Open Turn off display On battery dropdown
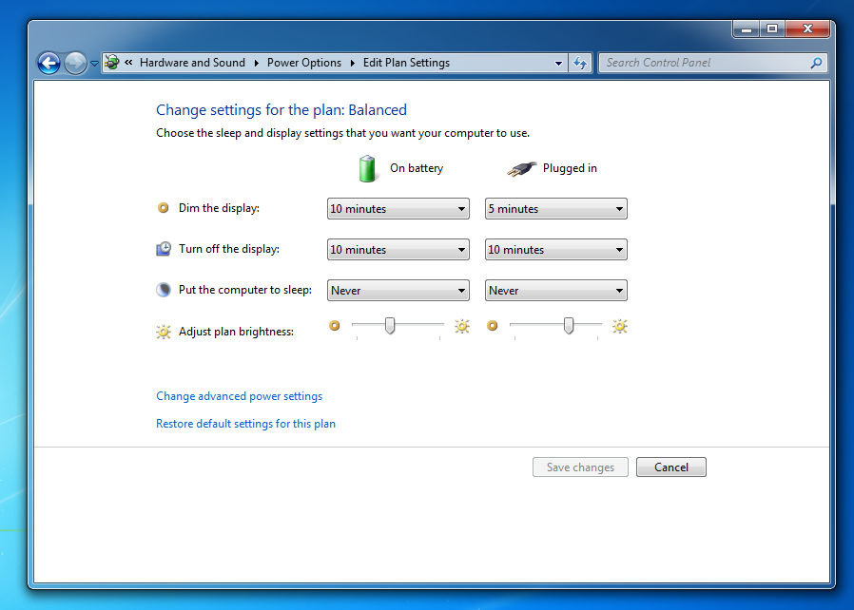854x610 pixels. click(398, 249)
